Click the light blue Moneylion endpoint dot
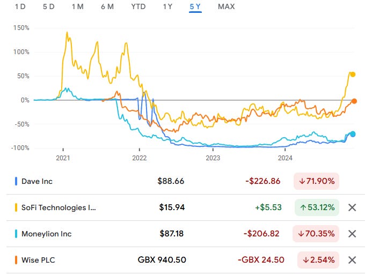Screen dimensions: 372x275 (x=353, y=134)
